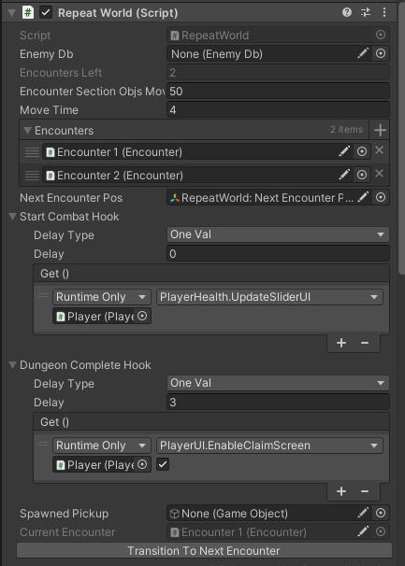Remove listener from Dungeon Complete Hook
405x566 pixels.
click(x=365, y=491)
